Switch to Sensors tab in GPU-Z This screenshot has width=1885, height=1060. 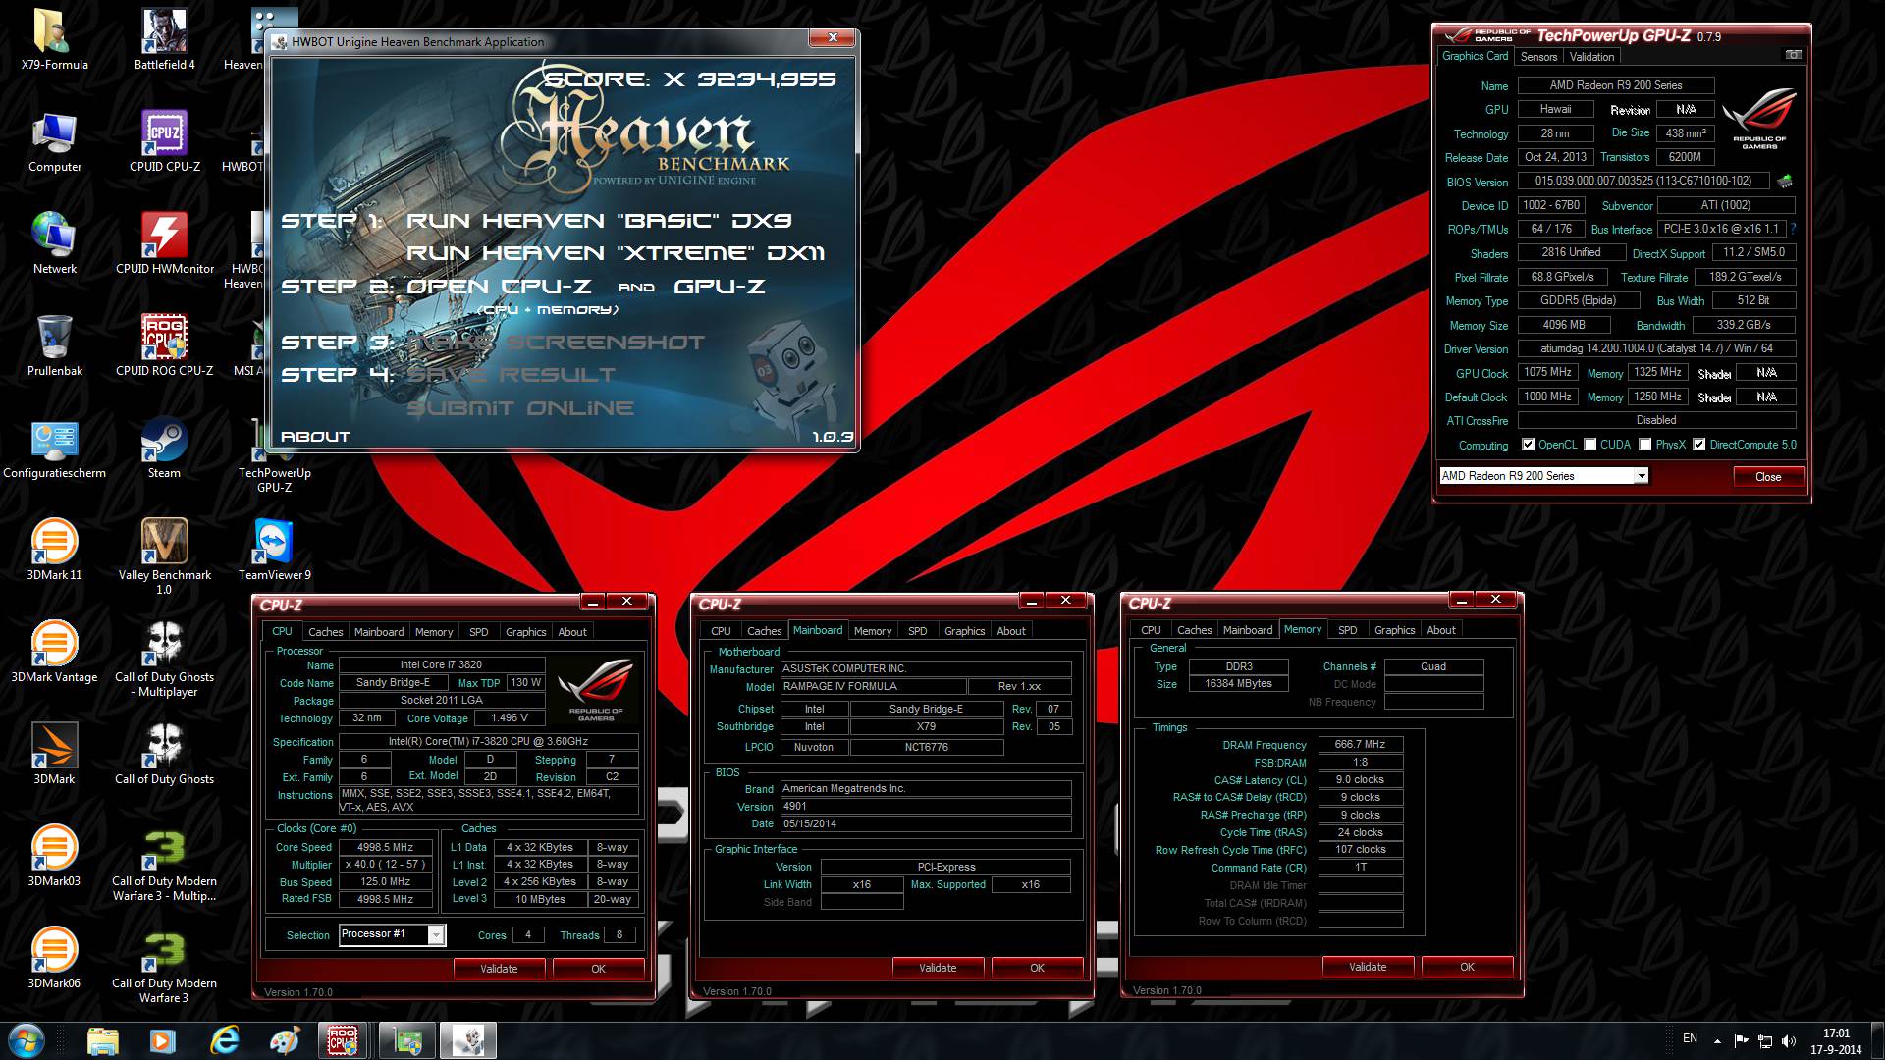[x=1538, y=57]
